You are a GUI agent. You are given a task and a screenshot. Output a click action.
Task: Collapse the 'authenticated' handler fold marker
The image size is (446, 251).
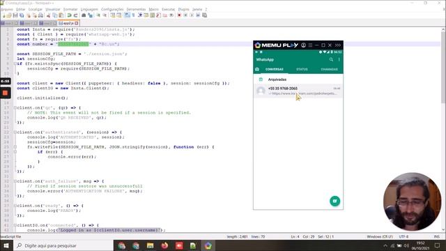click(x=15, y=132)
